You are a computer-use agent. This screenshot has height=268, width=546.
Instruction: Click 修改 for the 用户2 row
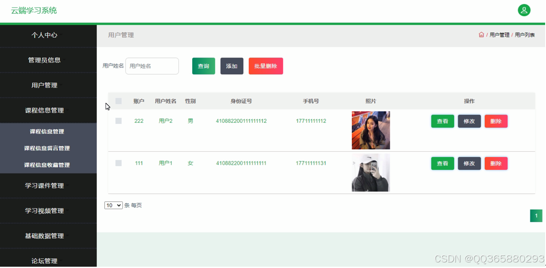pyautogui.click(x=469, y=121)
